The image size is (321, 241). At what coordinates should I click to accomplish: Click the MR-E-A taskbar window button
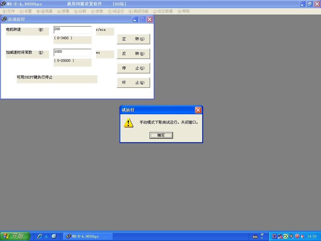coord(88,236)
